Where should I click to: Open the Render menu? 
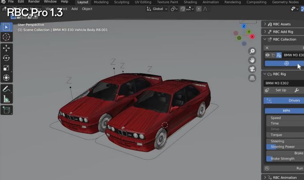[x=34, y=2]
